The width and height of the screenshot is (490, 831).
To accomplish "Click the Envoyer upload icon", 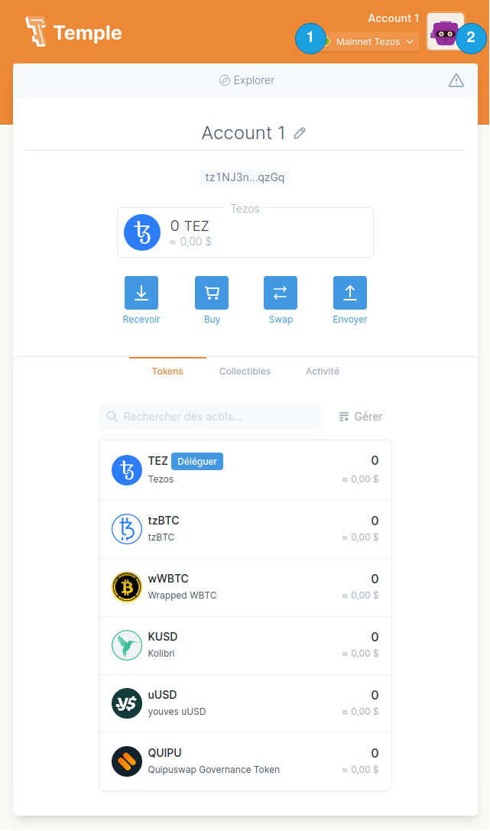I will [350, 293].
